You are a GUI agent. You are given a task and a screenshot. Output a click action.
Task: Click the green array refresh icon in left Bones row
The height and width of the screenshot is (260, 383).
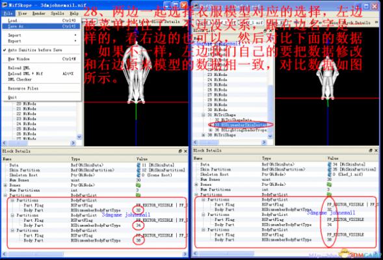point(138,185)
